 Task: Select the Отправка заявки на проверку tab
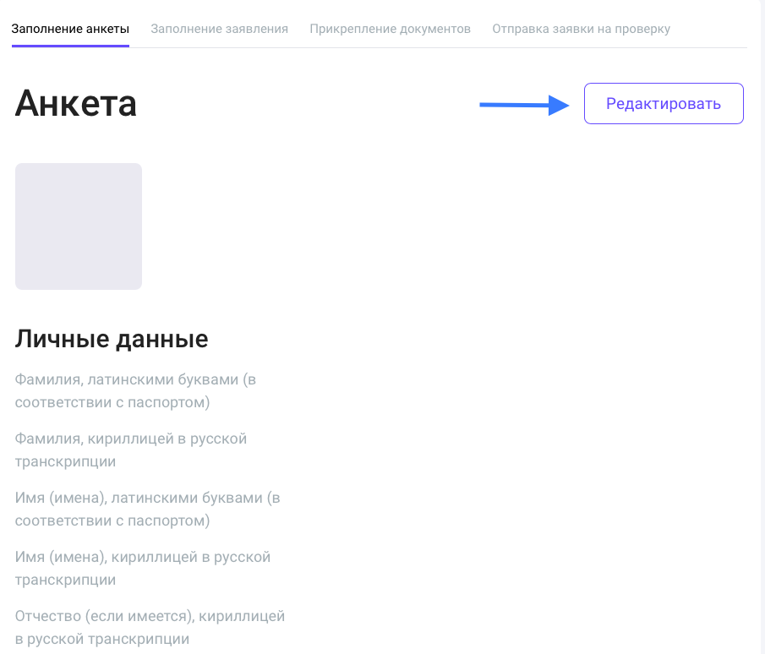tap(581, 29)
